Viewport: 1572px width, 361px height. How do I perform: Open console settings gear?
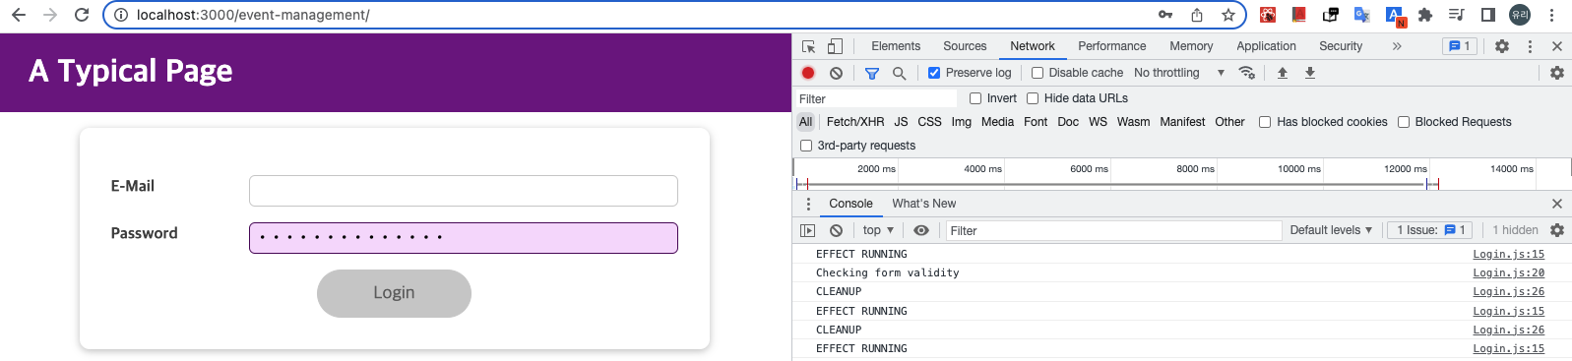coord(1557,230)
